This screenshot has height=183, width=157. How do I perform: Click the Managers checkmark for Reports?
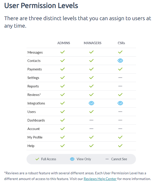91,86
